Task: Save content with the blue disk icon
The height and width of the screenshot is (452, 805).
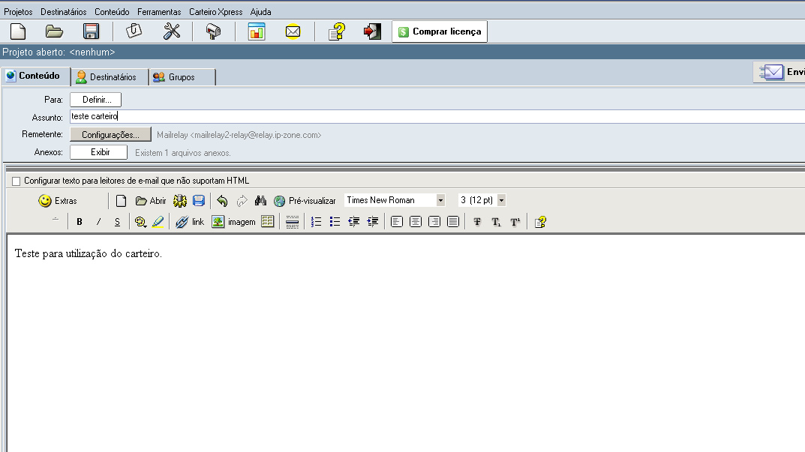Action: (x=199, y=201)
